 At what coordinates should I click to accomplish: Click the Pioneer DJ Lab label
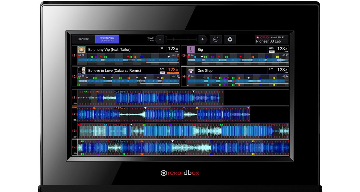coord(268,42)
